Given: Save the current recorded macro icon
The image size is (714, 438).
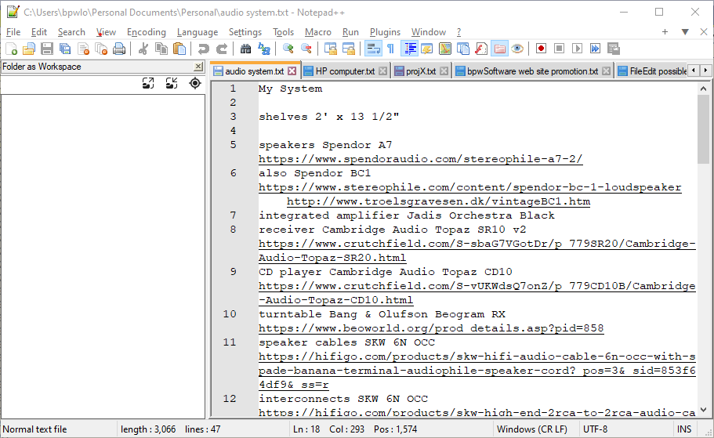Looking at the screenshot, I should pos(614,49).
